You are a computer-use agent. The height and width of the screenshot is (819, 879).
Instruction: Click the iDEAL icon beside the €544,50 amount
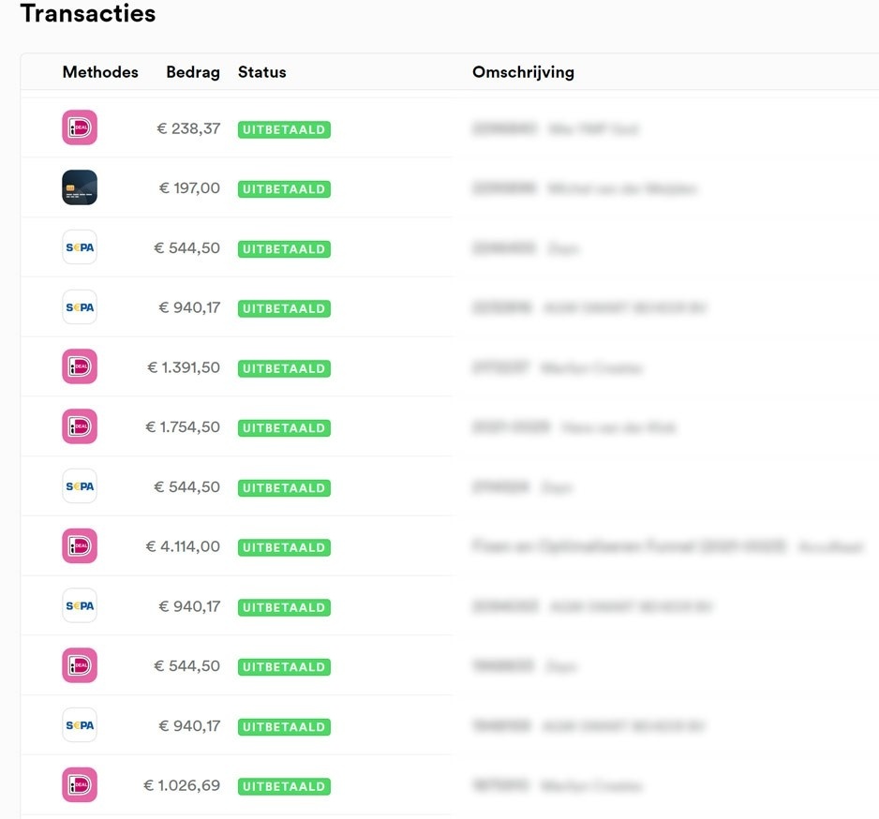tap(80, 666)
